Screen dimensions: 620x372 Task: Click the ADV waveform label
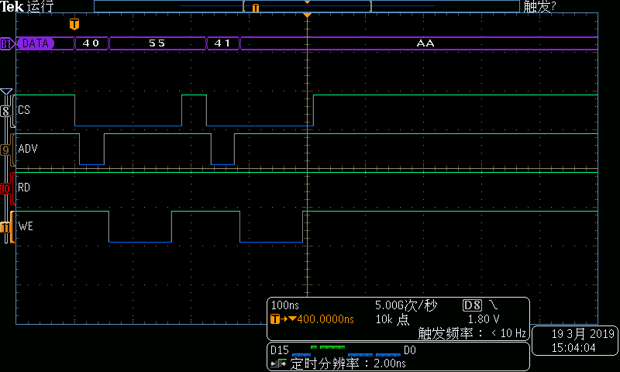click(x=28, y=149)
